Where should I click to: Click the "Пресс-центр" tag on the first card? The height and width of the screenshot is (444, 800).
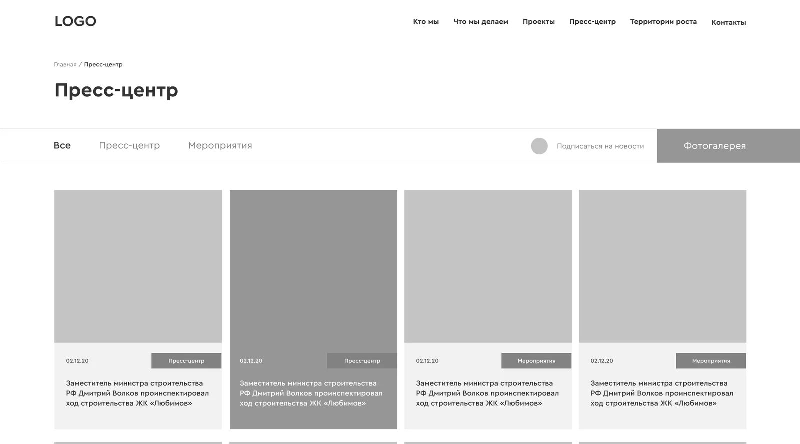point(186,361)
